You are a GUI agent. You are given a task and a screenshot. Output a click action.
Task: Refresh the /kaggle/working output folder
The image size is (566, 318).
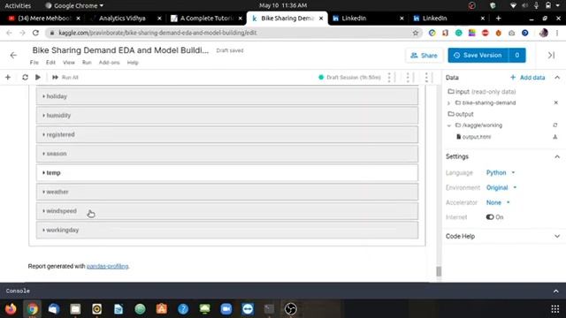(555, 125)
